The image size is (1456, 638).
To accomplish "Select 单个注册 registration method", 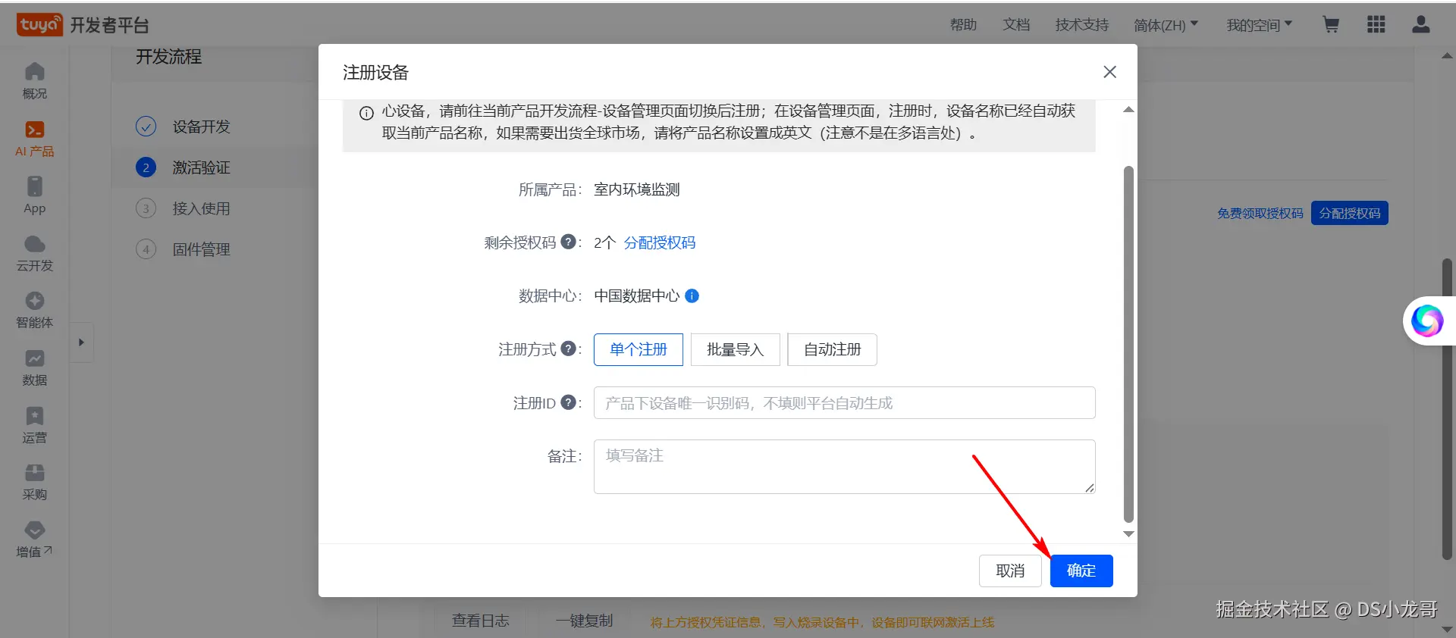I will 639,349.
